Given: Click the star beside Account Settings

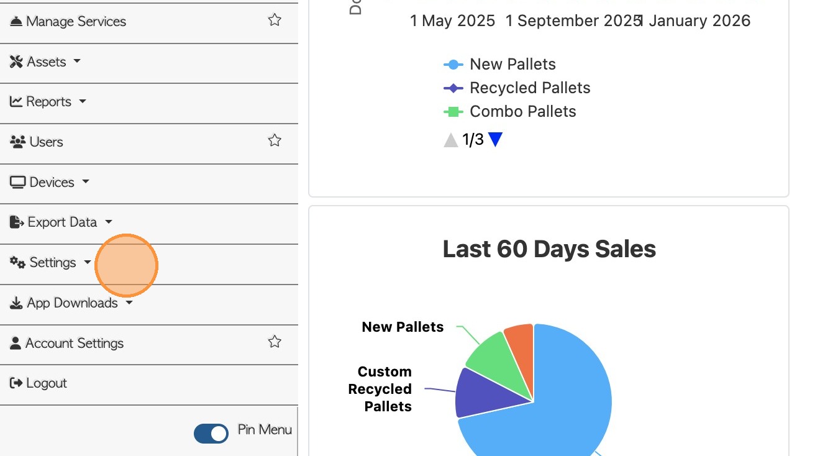Looking at the screenshot, I should 275,342.
